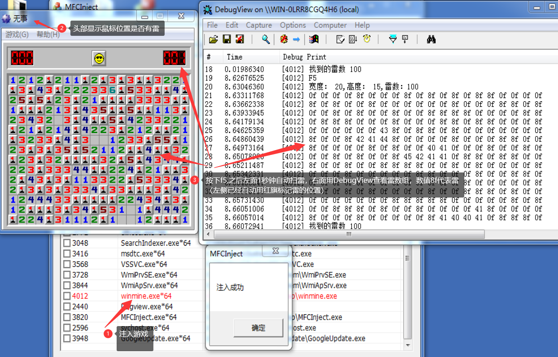The width and height of the screenshot is (558, 357).
Task: Open the Capture menu in DebugView
Action: tap(259, 25)
